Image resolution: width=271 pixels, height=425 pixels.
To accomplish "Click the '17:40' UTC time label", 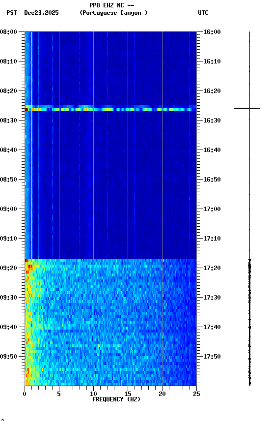I will pos(212,328).
